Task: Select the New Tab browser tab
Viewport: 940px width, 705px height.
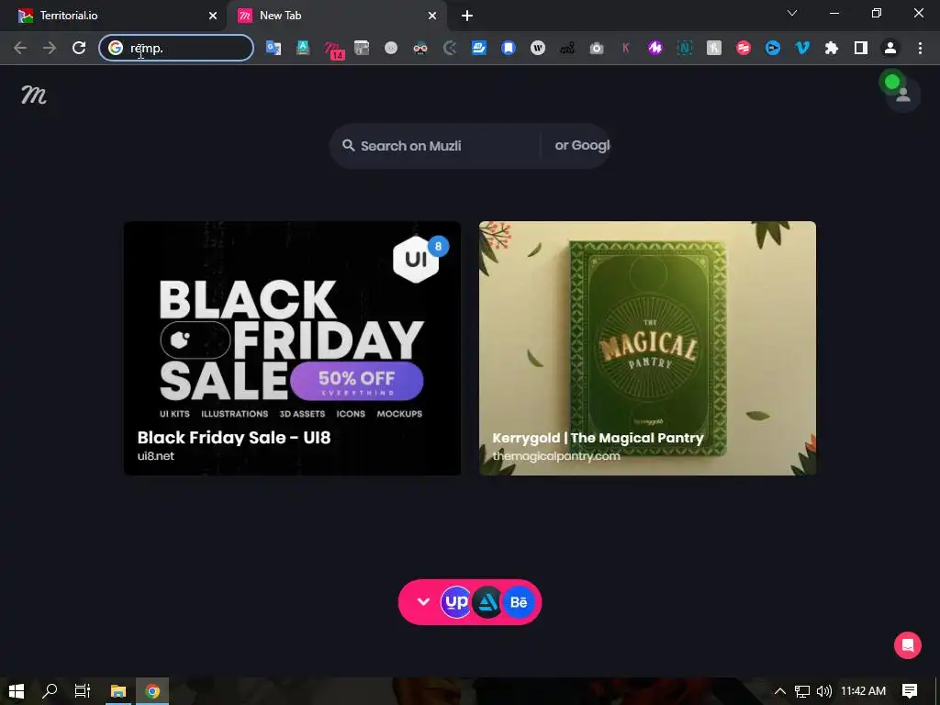Action: pyautogui.click(x=338, y=16)
